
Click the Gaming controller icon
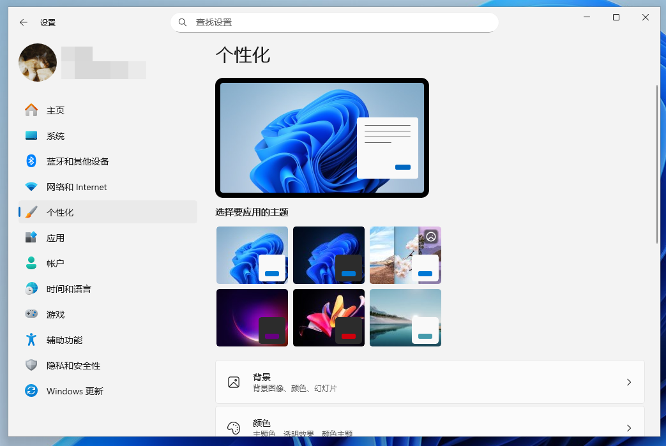(31, 314)
